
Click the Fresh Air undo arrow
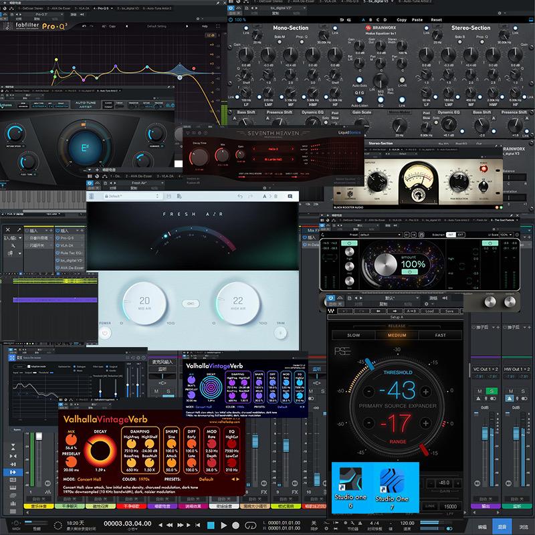(241, 196)
